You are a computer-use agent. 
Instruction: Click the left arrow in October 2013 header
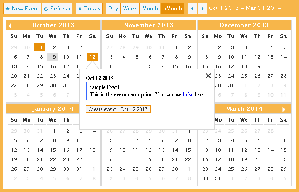pos(10,26)
